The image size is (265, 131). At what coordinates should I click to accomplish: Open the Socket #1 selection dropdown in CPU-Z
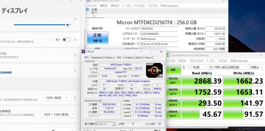(x=105, y=124)
